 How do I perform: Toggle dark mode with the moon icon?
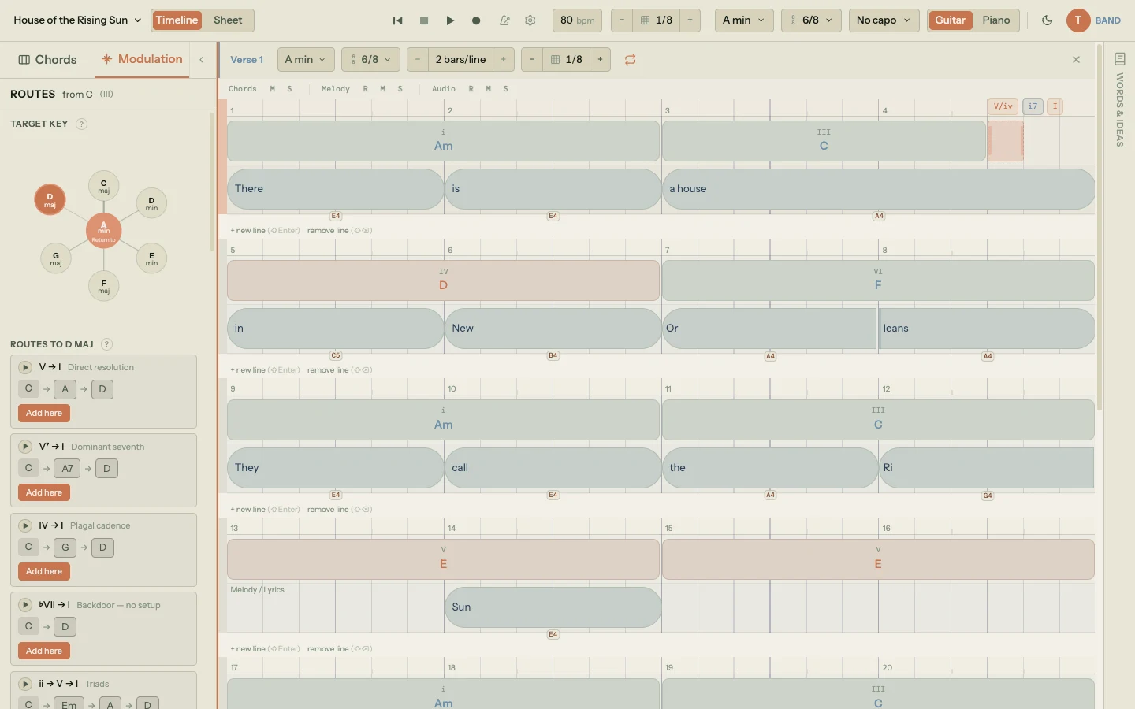point(1048,20)
